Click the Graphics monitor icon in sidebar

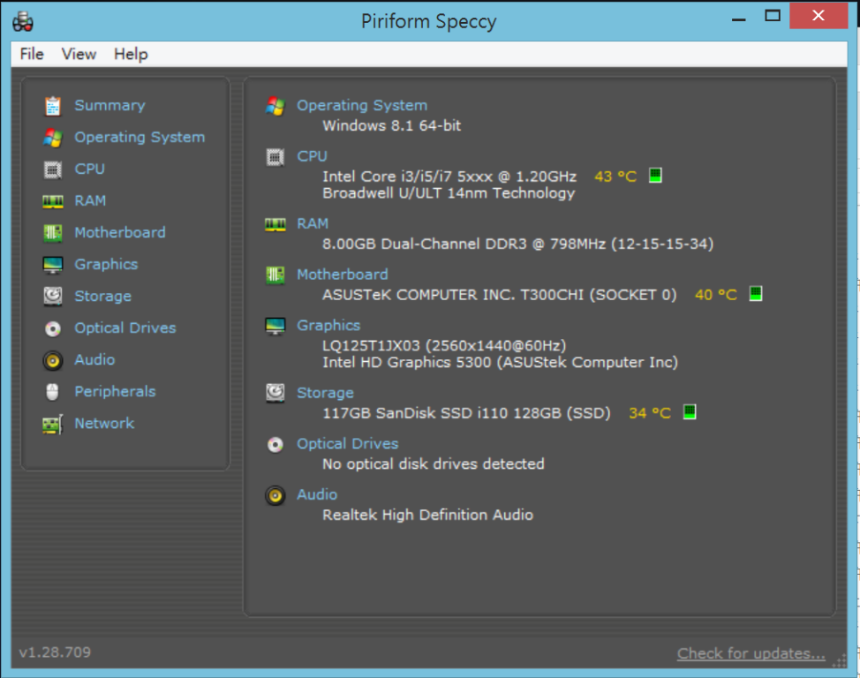pos(53,265)
